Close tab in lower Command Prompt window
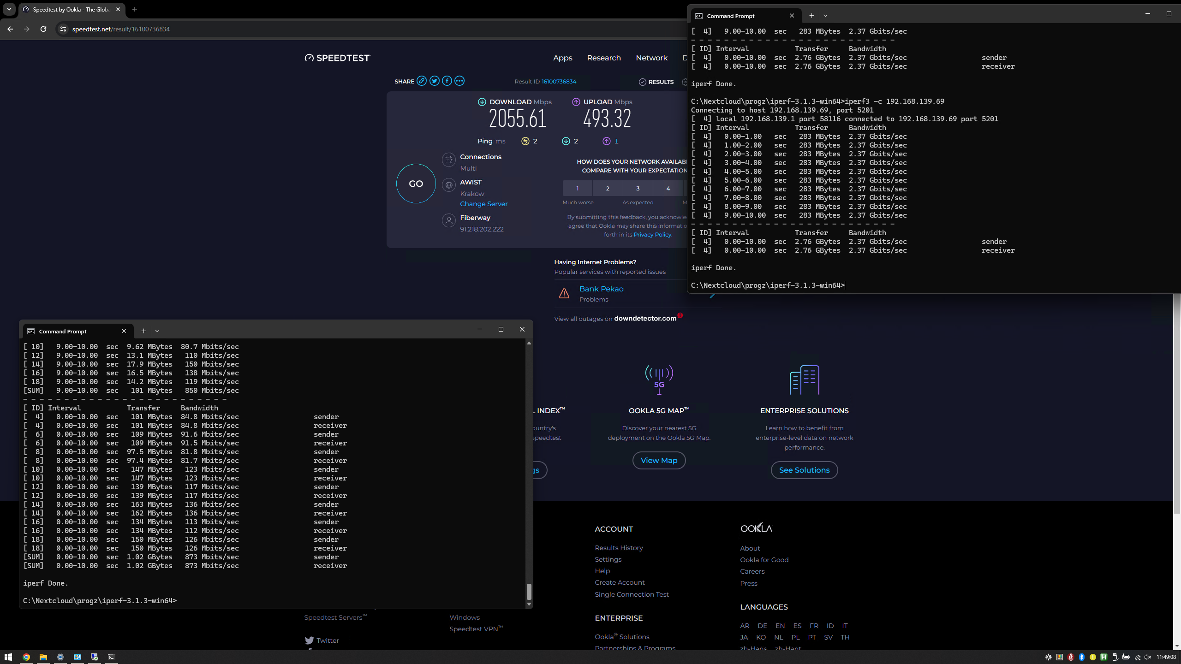The image size is (1181, 664). pos(124,331)
